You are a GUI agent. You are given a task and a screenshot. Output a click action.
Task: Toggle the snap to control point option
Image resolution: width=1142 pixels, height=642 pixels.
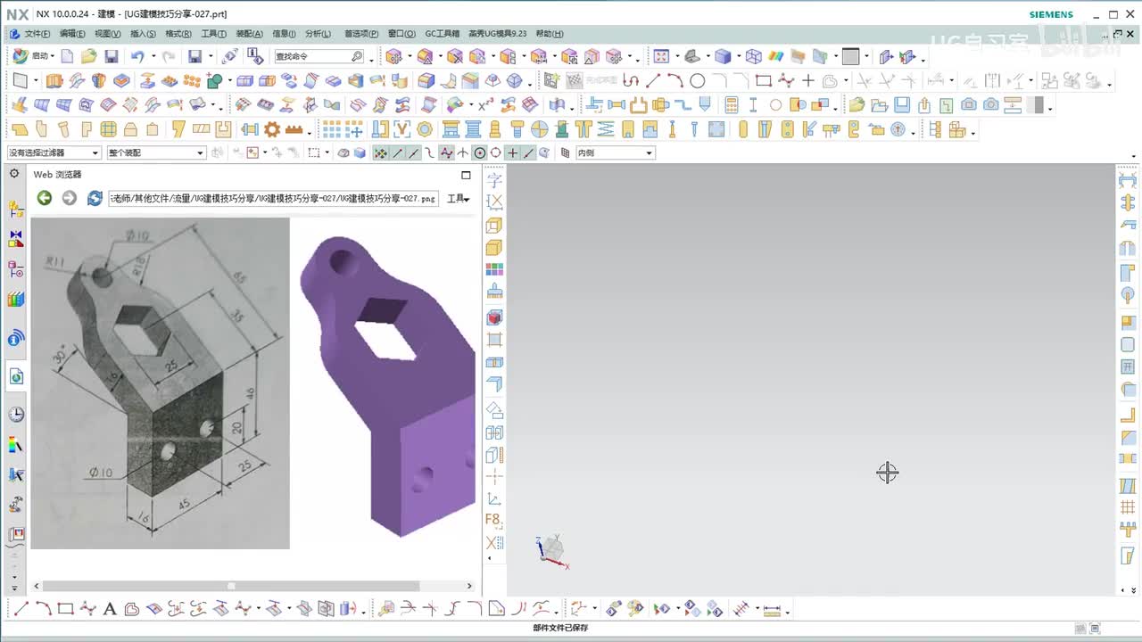pyautogui.click(x=430, y=152)
